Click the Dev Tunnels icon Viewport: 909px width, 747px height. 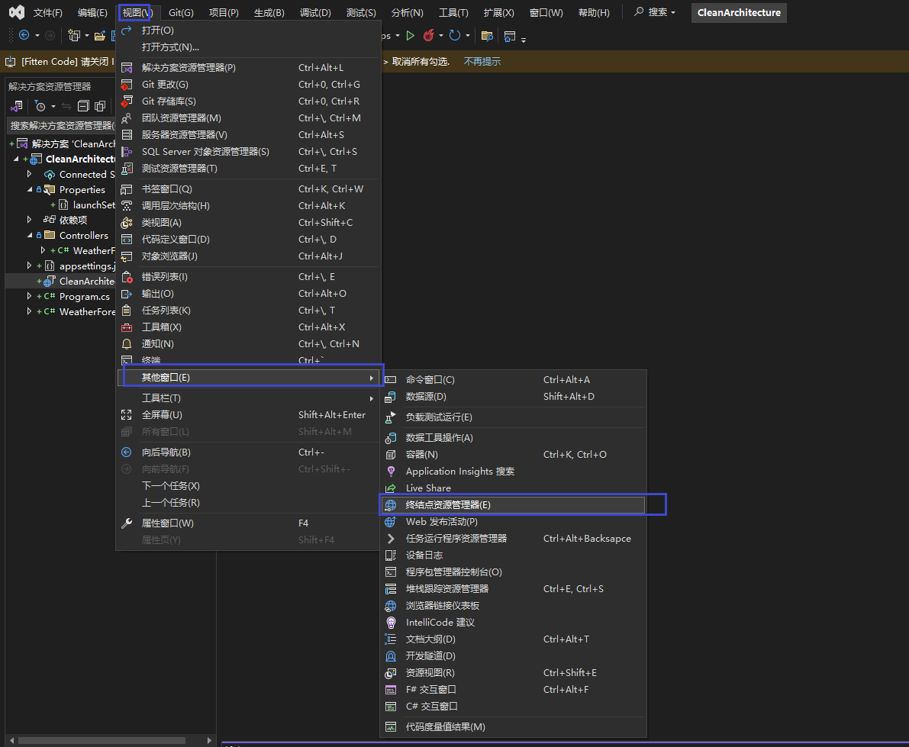coord(391,656)
